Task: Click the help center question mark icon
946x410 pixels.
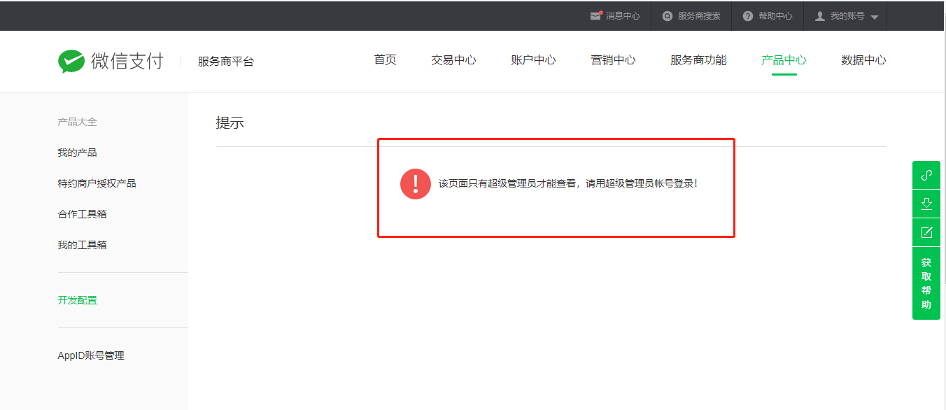Action: click(748, 16)
